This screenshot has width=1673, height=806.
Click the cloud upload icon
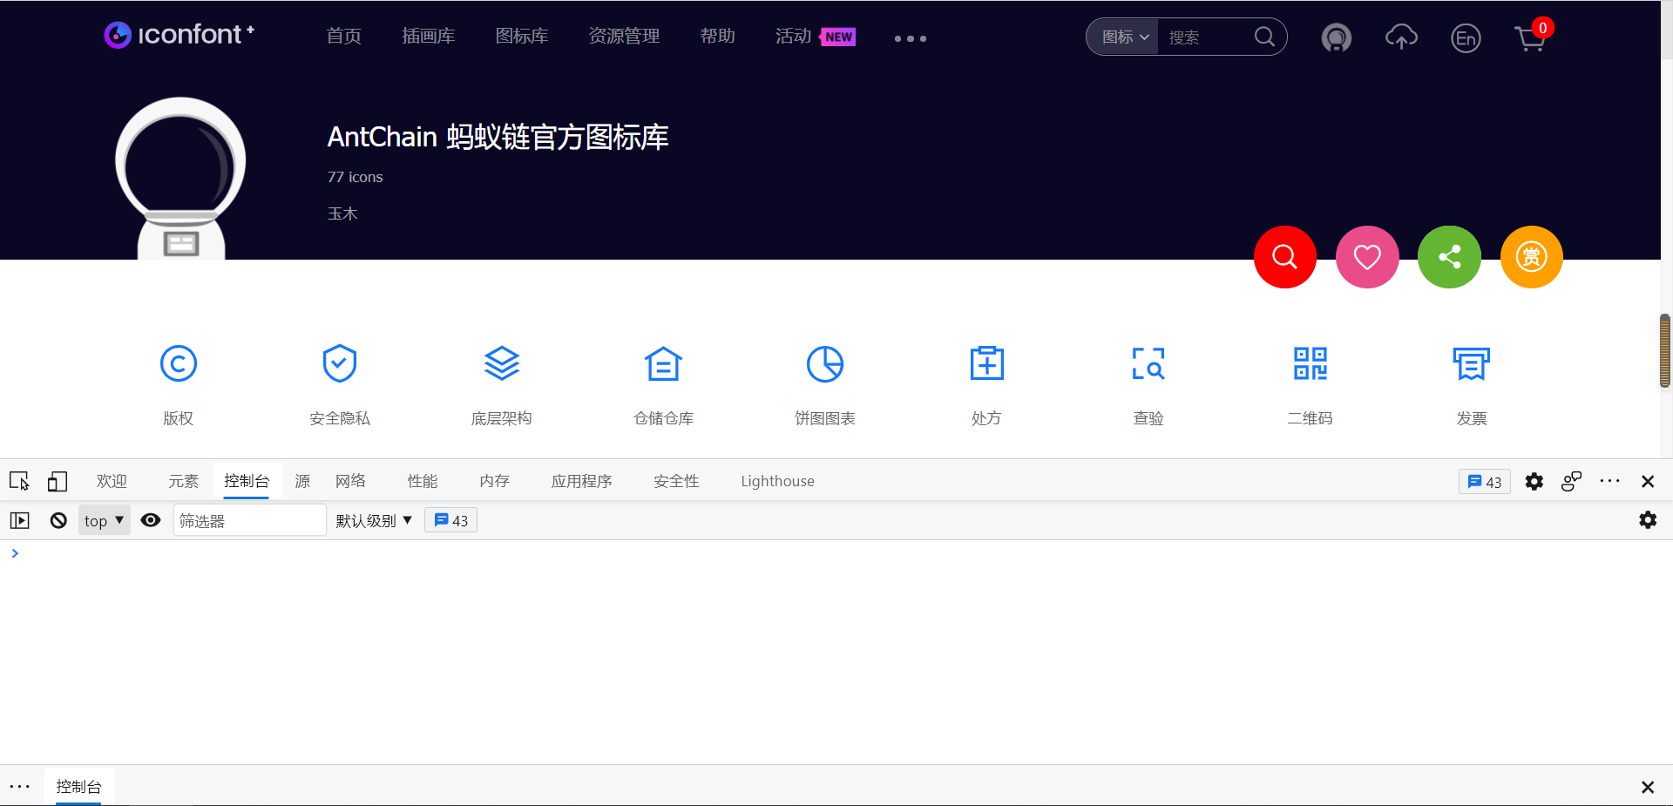click(1401, 37)
